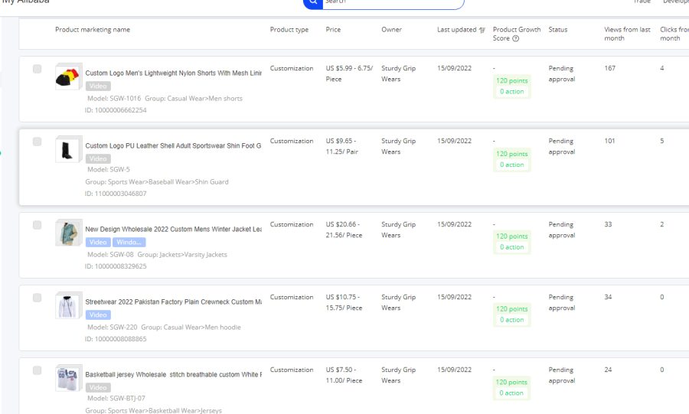Click the search input field
The height and width of the screenshot is (414, 689).
(x=393, y=2)
